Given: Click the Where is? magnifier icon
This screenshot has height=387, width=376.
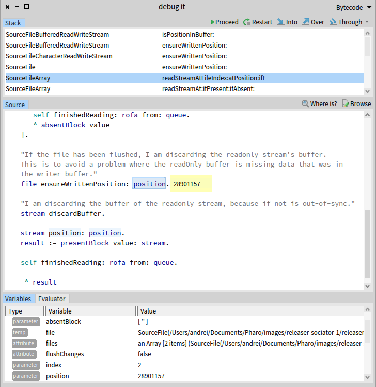Looking at the screenshot, I should tap(305, 103).
